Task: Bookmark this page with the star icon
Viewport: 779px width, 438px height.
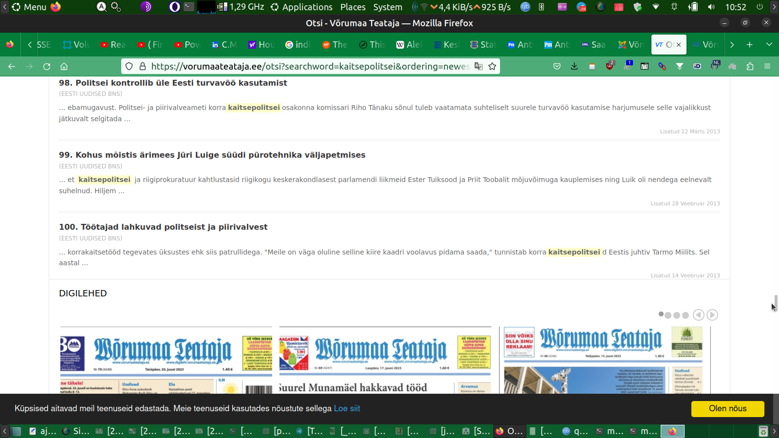Action: pos(492,66)
